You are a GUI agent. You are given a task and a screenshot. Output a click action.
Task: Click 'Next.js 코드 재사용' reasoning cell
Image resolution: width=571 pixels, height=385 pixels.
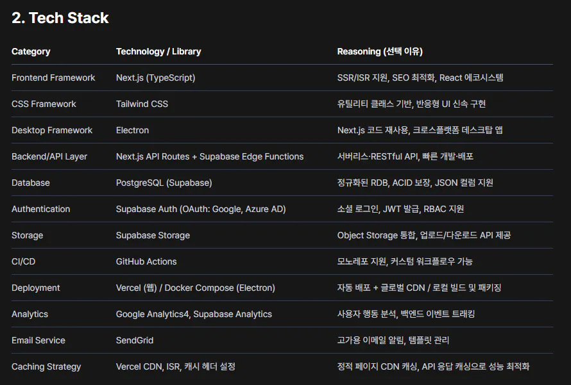[420, 130]
